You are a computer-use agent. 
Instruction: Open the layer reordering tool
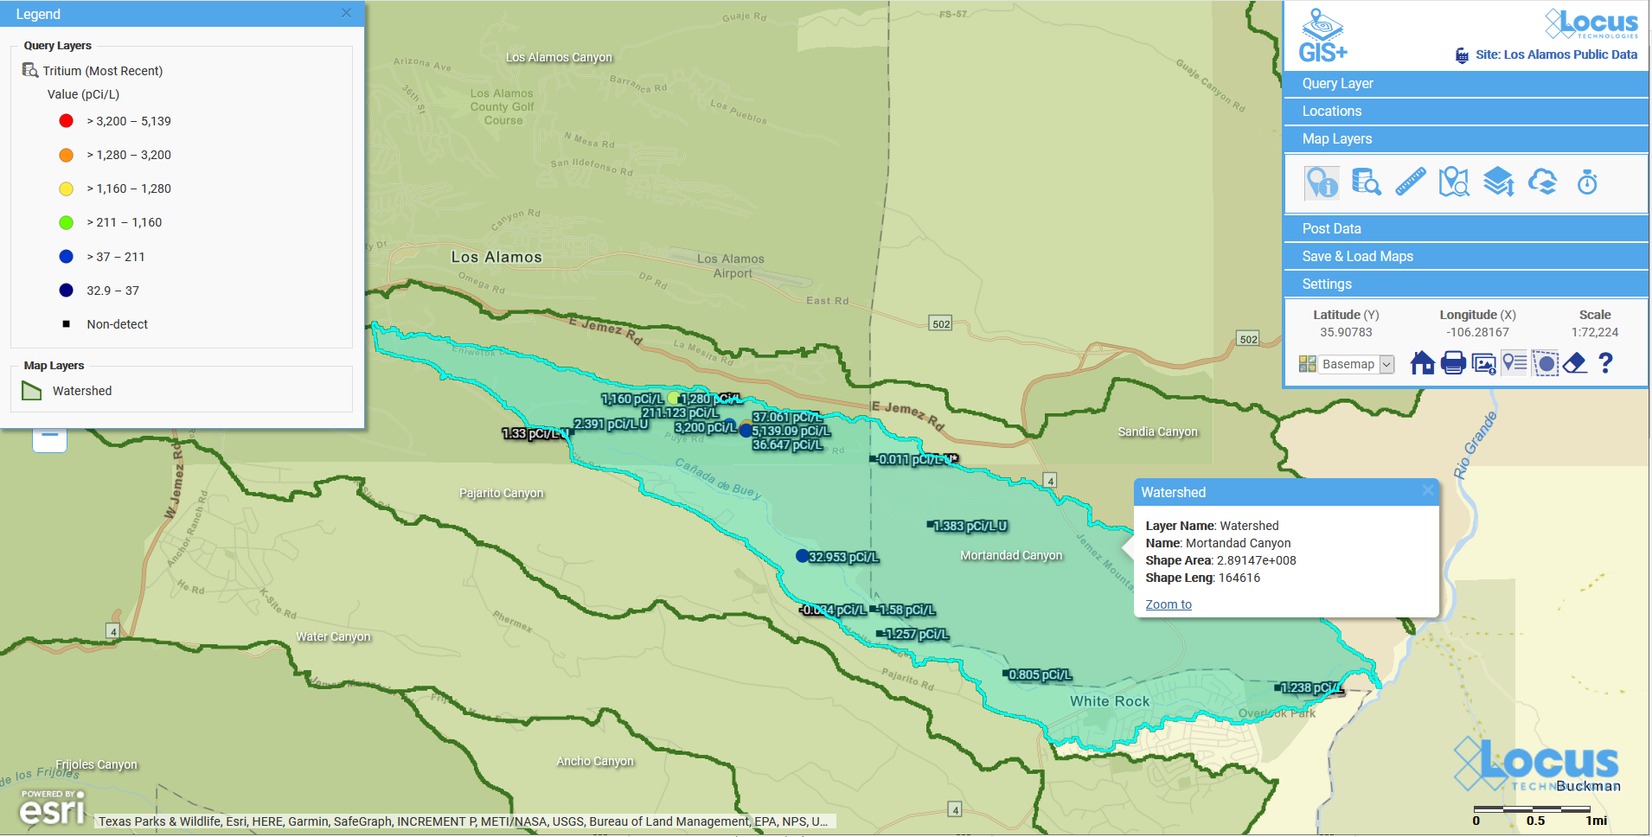pos(1498,182)
